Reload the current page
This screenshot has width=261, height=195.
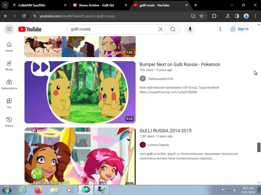click(24, 16)
